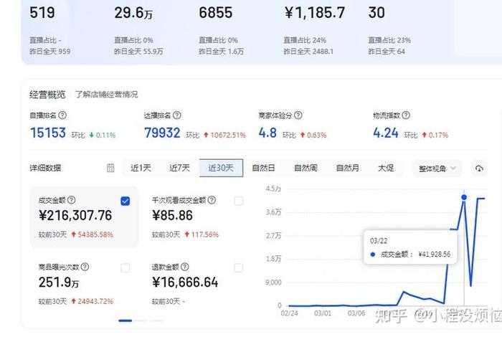Open help icon beside 退款金额
This screenshot has width=502, height=337.
pos(185,267)
